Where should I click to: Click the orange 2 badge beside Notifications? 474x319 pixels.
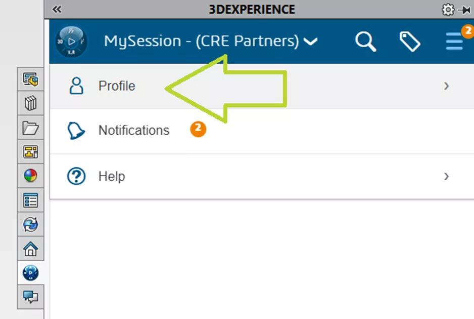click(198, 129)
